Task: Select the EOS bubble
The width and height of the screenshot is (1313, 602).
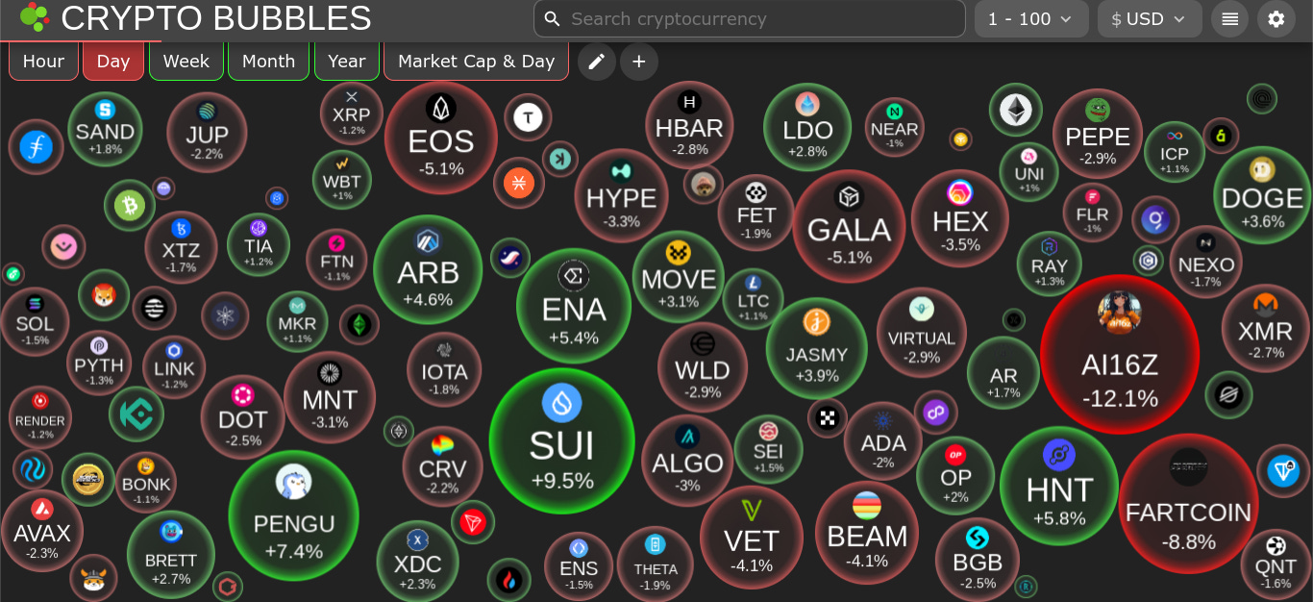Action: click(x=440, y=138)
